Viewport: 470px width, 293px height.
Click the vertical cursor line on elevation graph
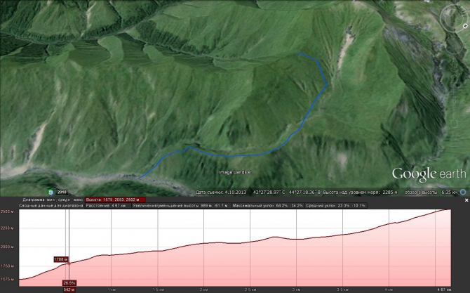(x=68, y=239)
